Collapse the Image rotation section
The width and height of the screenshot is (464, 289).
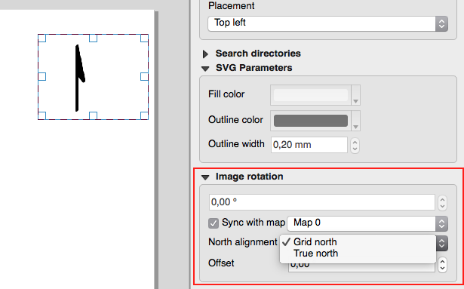pos(205,177)
